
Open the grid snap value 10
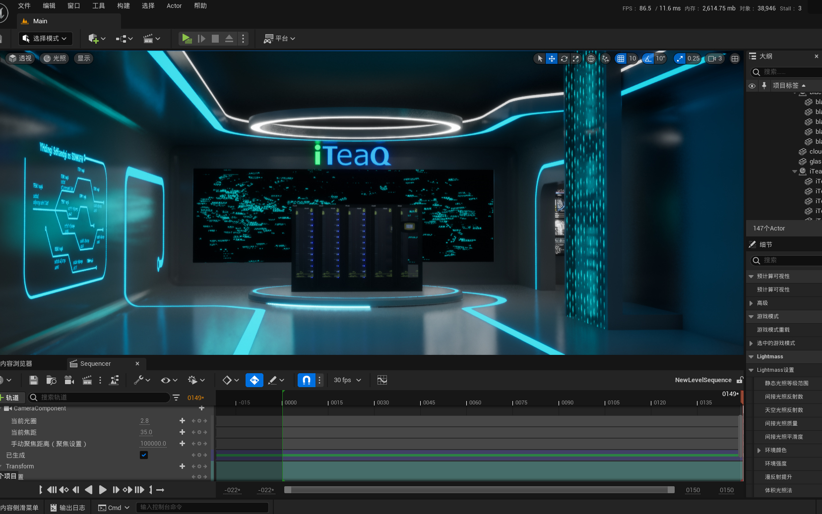click(x=632, y=58)
